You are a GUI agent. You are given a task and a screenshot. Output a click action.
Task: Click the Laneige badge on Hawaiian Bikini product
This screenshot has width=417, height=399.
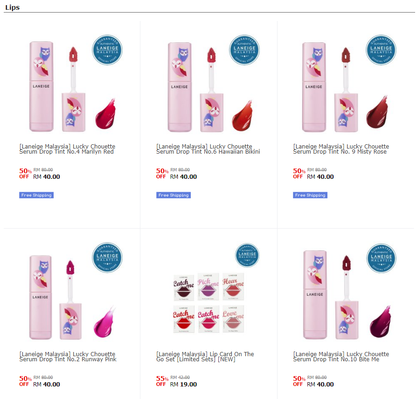click(x=244, y=50)
